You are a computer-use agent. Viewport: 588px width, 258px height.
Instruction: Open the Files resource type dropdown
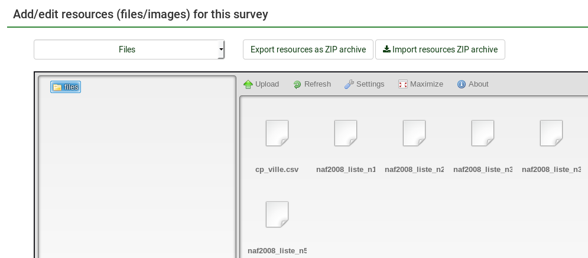(x=127, y=49)
